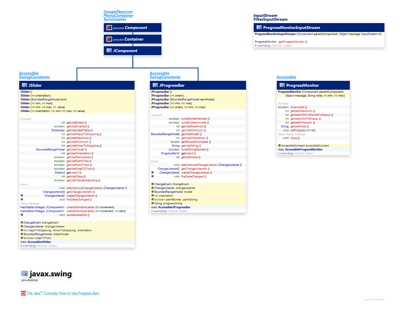
Task: Click the JComponent box title
Action: pyautogui.click(x=125, y=51)
